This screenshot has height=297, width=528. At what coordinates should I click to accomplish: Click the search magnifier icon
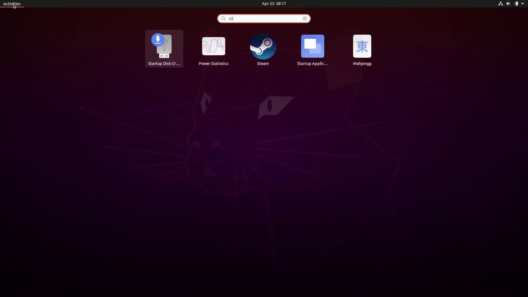pyautogui.click(x=223, y=19)
